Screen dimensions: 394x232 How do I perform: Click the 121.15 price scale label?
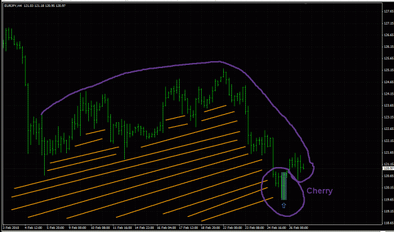389,164
